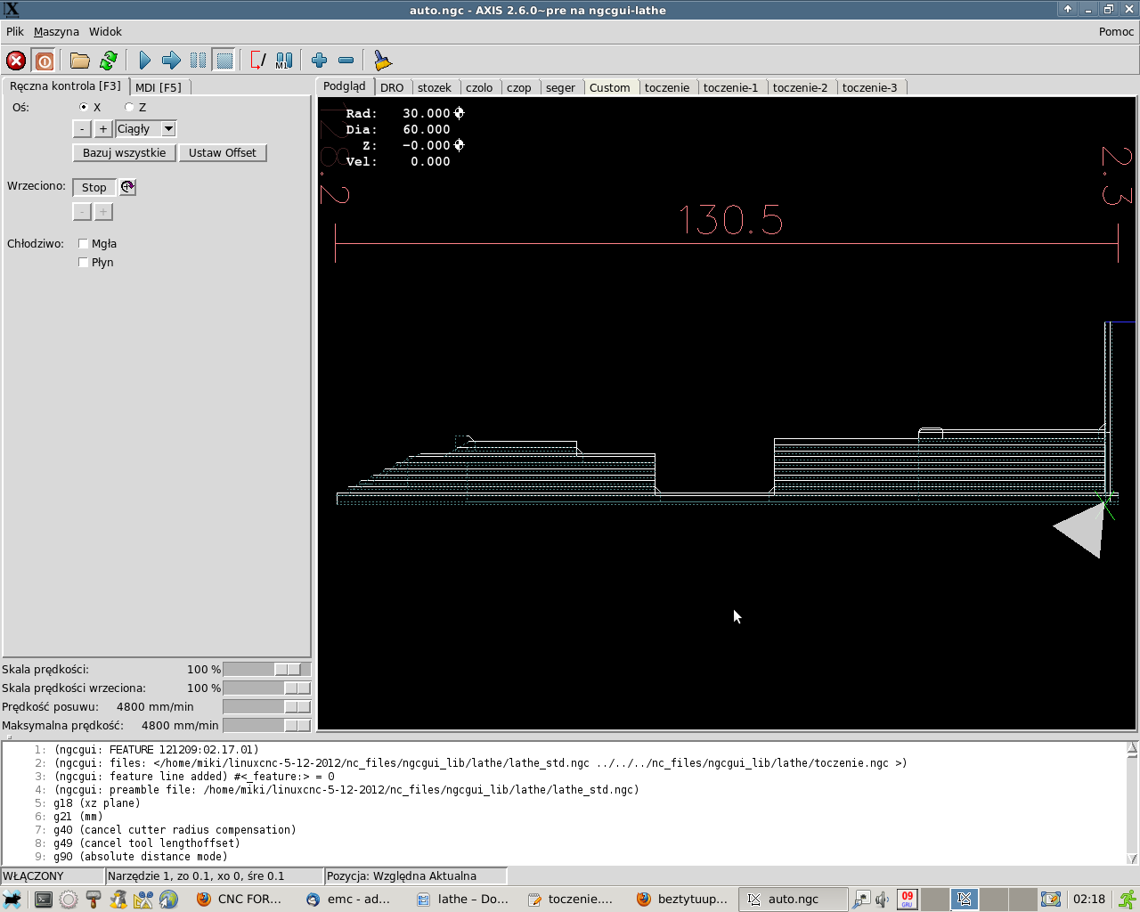The height and width of the screenshot is (912, 1140).
Task: Select the X axis radio button
Action: [x=84, y=107]
